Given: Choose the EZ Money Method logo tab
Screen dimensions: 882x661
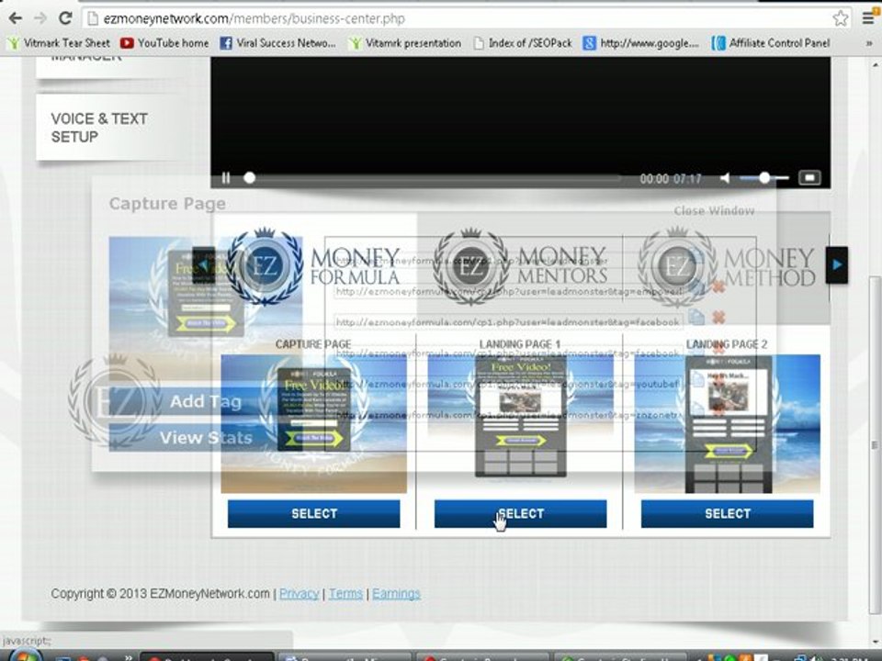Looking at the screenshot, I should tap(727, 266).
